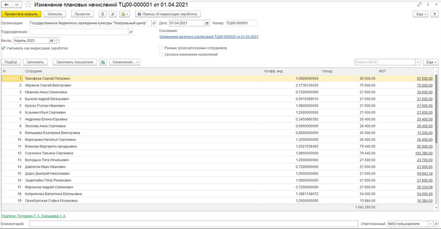Check 'Срочное изменение начислений' option
This screenshot has width=441, height=229.
point(161,54)
